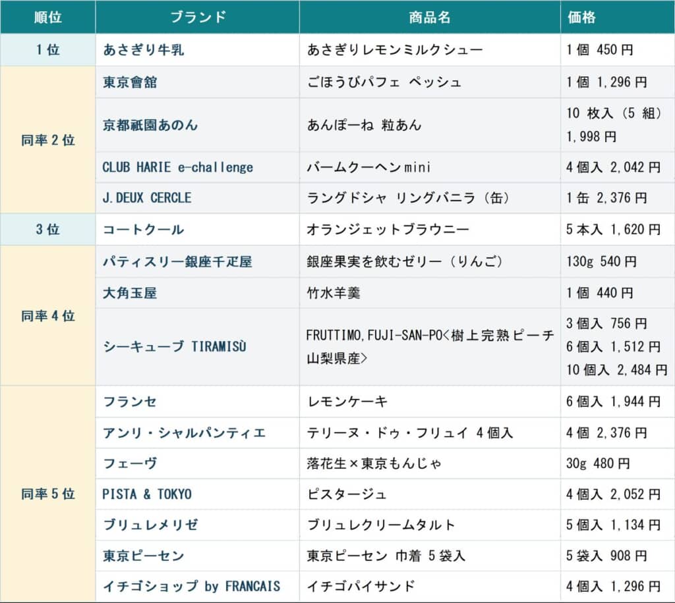The image size is (675, 603).
Task: Select product あさぎりレモンミルクシュー
Action: click(x=395, y=50)
